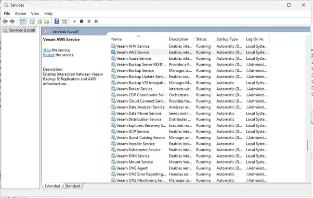Open the File menu
Image resolution: width=313 pixels, height=198 pixels.
click(x=7, y=13)
